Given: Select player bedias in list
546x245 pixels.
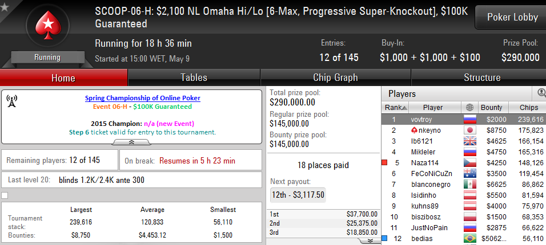Looking at the screenshot, I should 464,238.
